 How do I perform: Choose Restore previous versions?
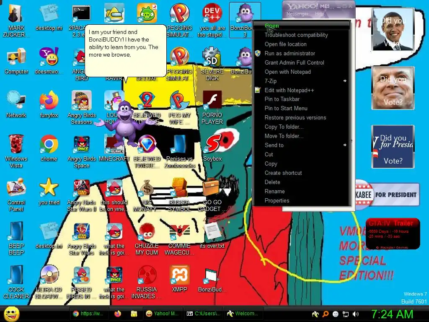pos(302,117)
